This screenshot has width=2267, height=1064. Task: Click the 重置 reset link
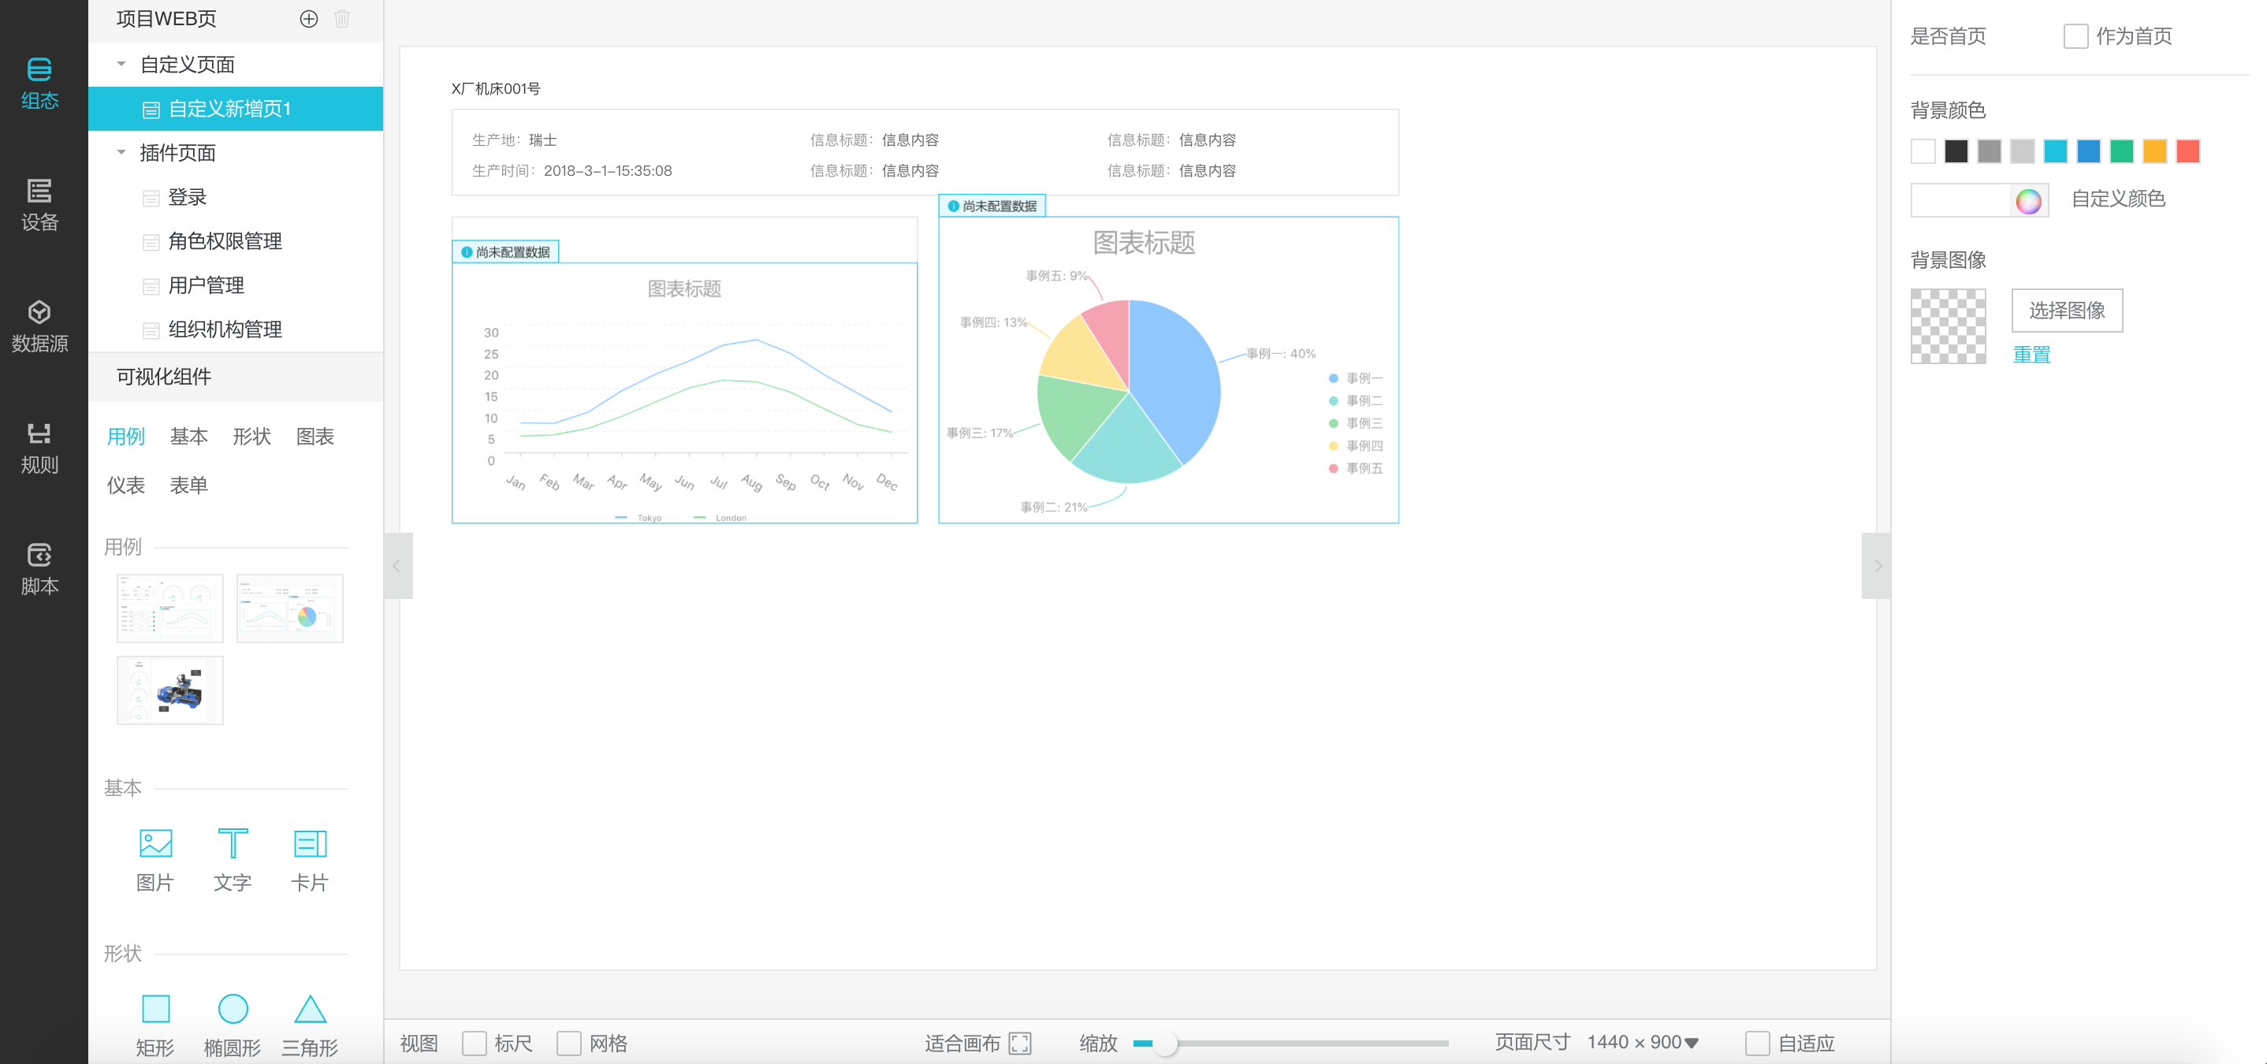coord(2031,355)
